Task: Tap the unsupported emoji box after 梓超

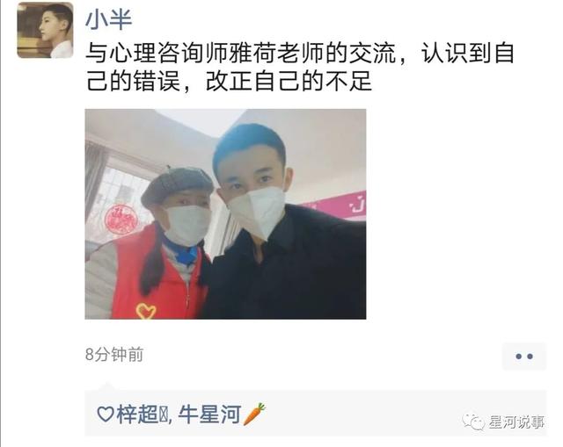Action: [163, 415]
